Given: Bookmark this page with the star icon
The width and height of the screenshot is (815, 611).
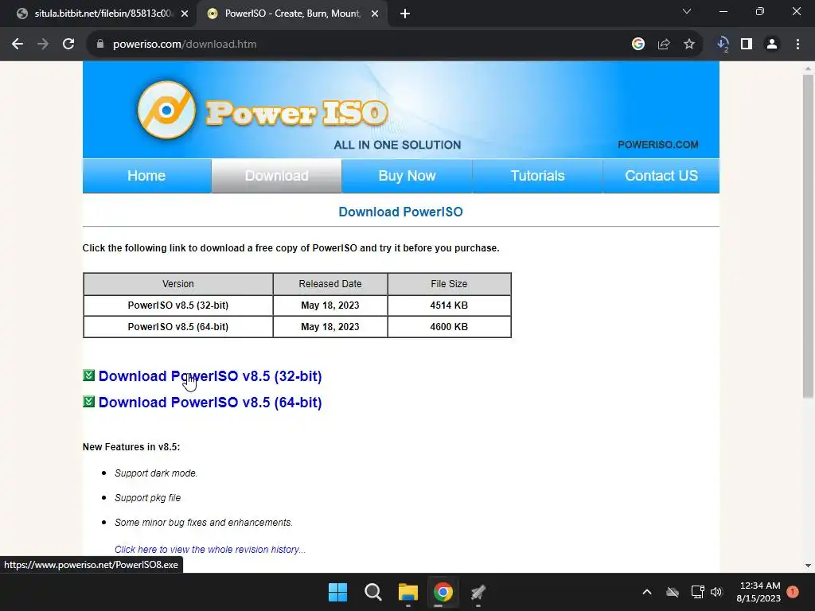Looking at the screenshot, I should tap(689, 45).
